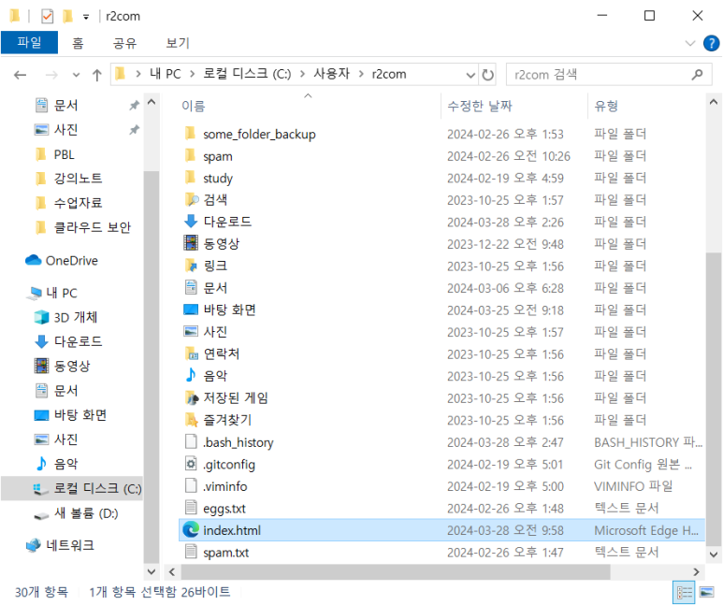This screenshot has height=605, width=723.
Task: Select the 동영상 folder in file list
Action: click(222, 244)
